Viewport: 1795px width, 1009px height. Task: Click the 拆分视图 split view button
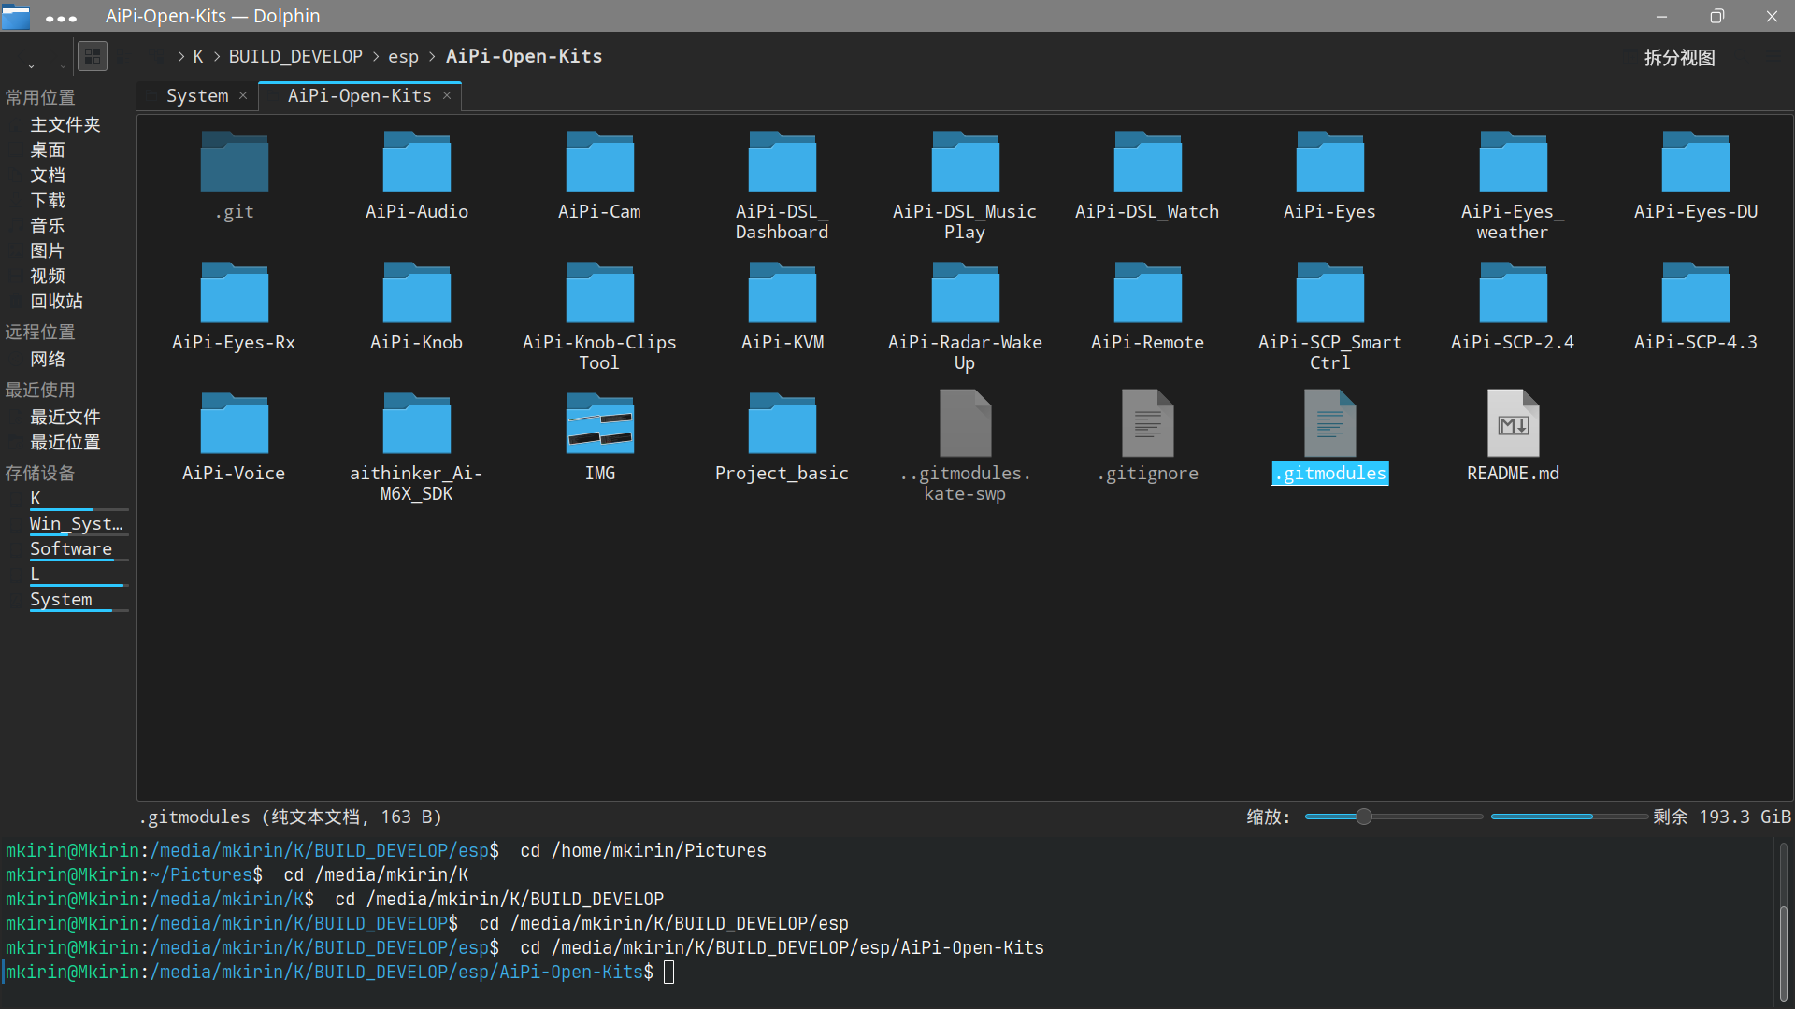coord(1680,57)
